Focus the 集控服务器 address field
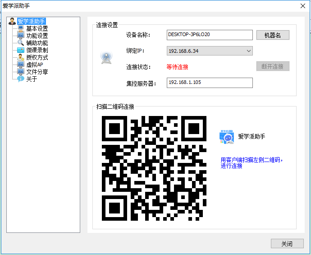The image size is (311, 255). 210,83
